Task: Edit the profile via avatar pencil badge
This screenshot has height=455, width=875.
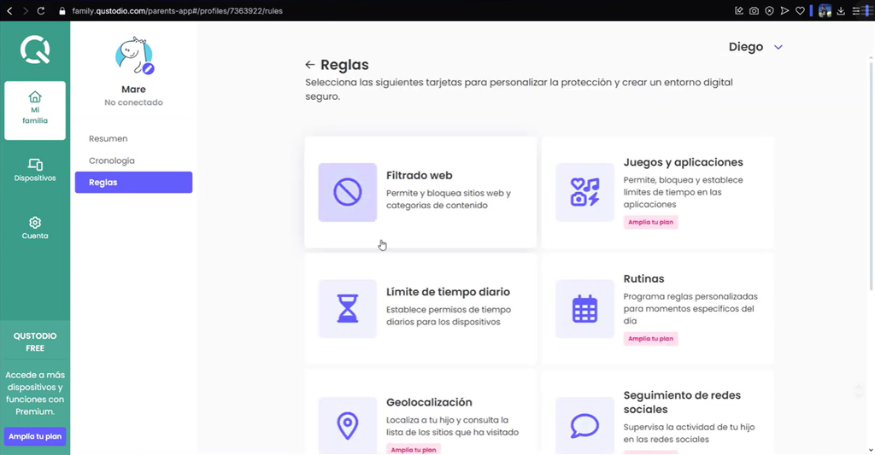Action: (x=148, y=68)
